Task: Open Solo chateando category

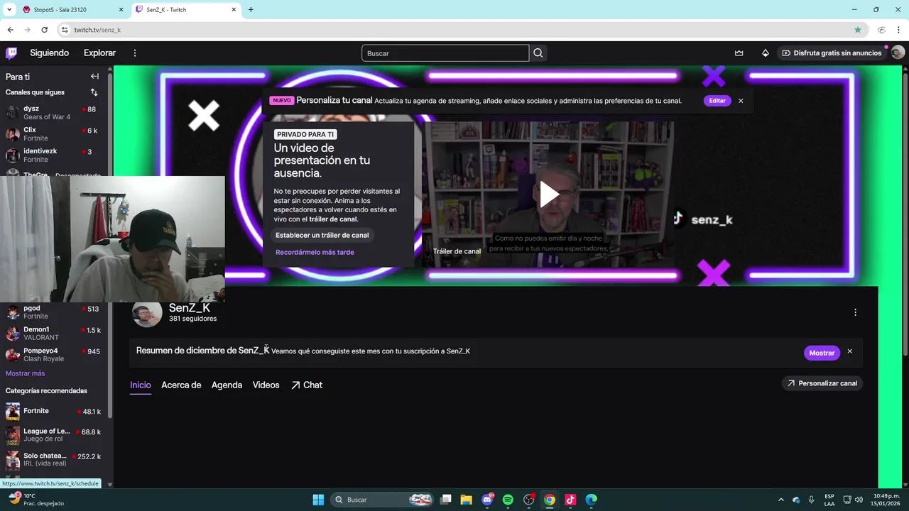Action: point(53,460)
